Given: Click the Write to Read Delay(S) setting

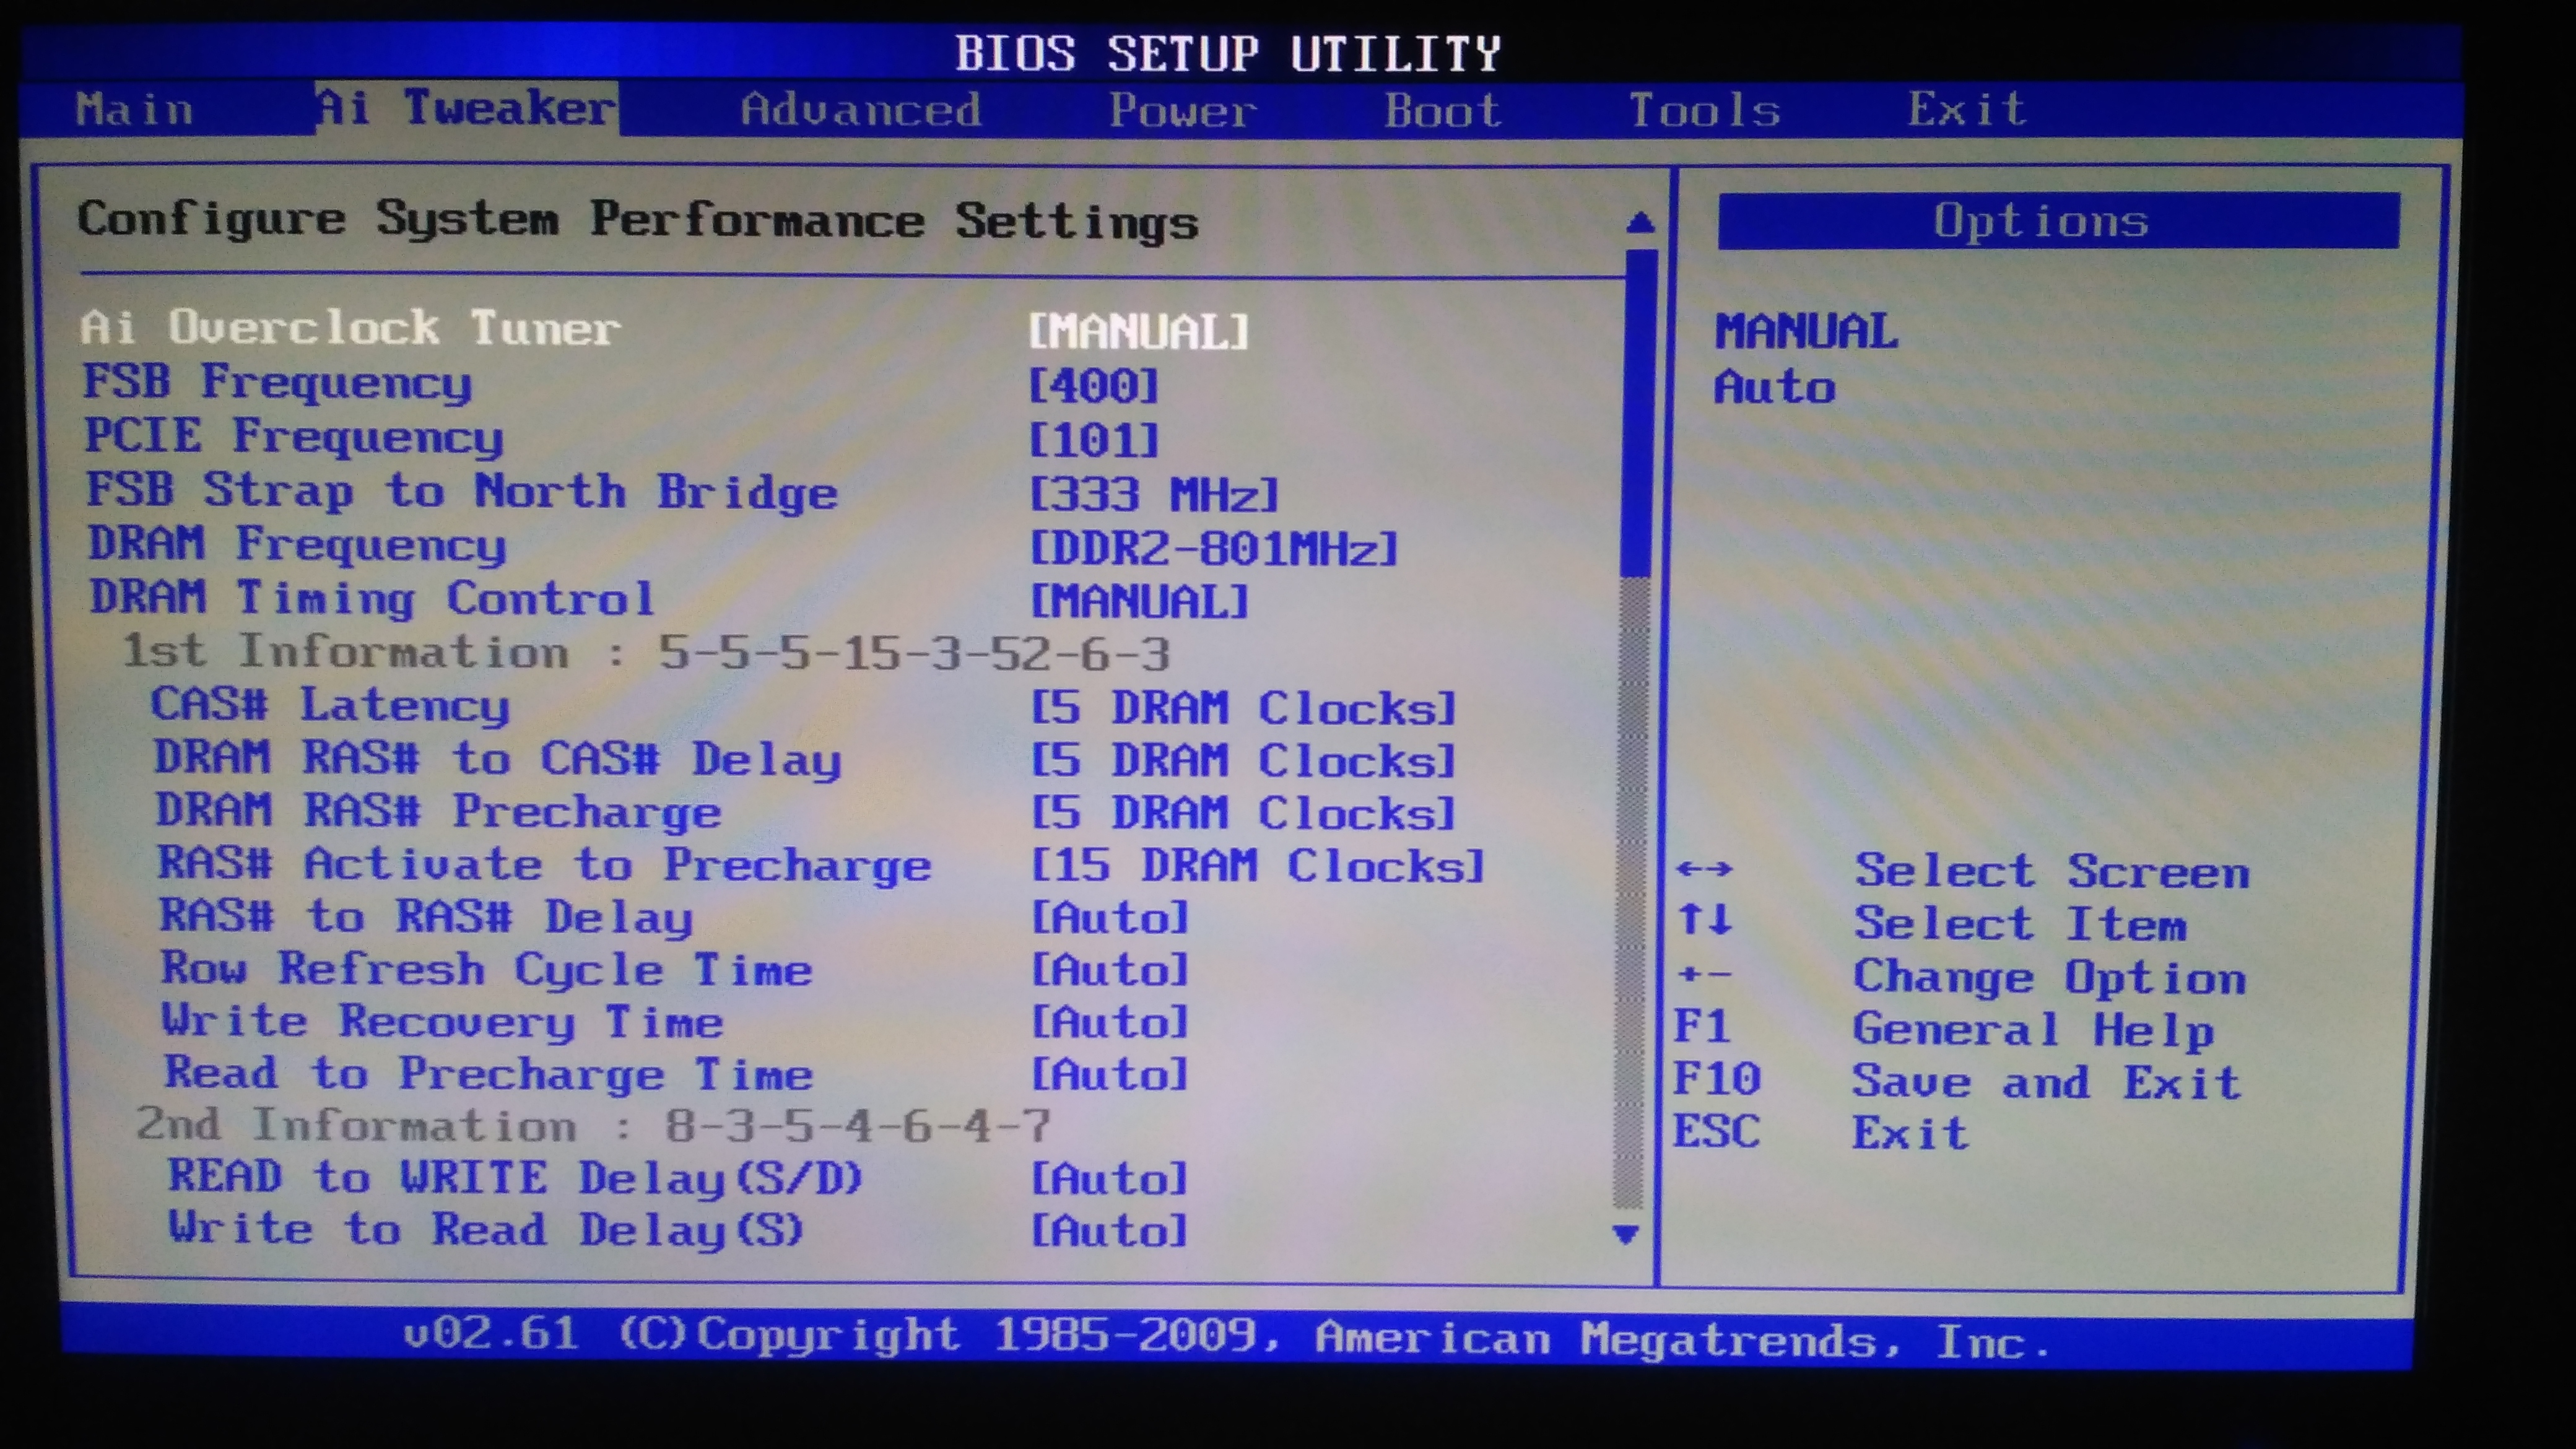Looking at the screenshot, I should (x=486, y=1230).
